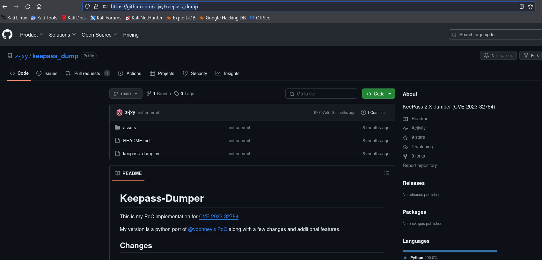Click Report repository
Image resolution: width=542 pixels, height=260 pixels.
click(420, 165)
